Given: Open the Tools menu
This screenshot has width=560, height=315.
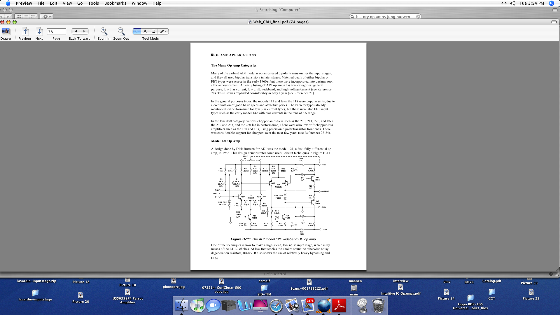Looking at the screenshot, I should coord(93,3).
